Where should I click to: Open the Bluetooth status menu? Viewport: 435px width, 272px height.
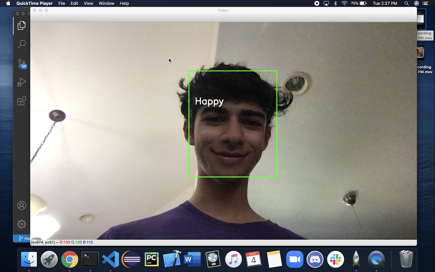point(335,3)
